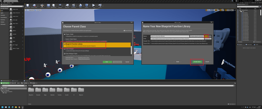
Task: Enable the Show All Classes checkbox
Action: coord(124,31)
